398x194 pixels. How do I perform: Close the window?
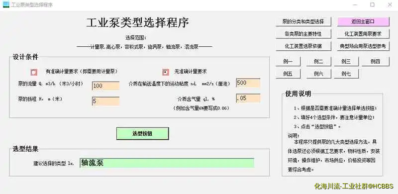pos(390,4)
